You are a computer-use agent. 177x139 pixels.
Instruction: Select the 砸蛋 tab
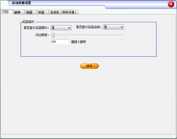coord(31,12)
